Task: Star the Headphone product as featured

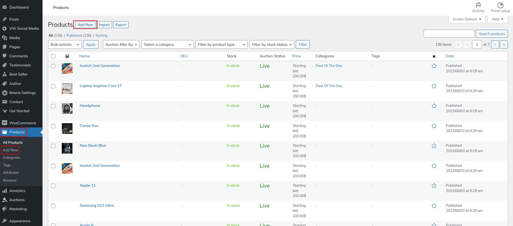Action: pyautogui.click(x=434, y=106)
